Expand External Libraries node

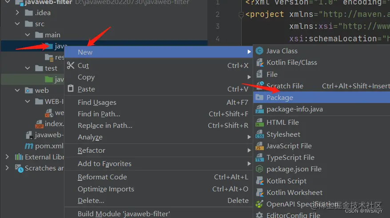click(7, 157)
